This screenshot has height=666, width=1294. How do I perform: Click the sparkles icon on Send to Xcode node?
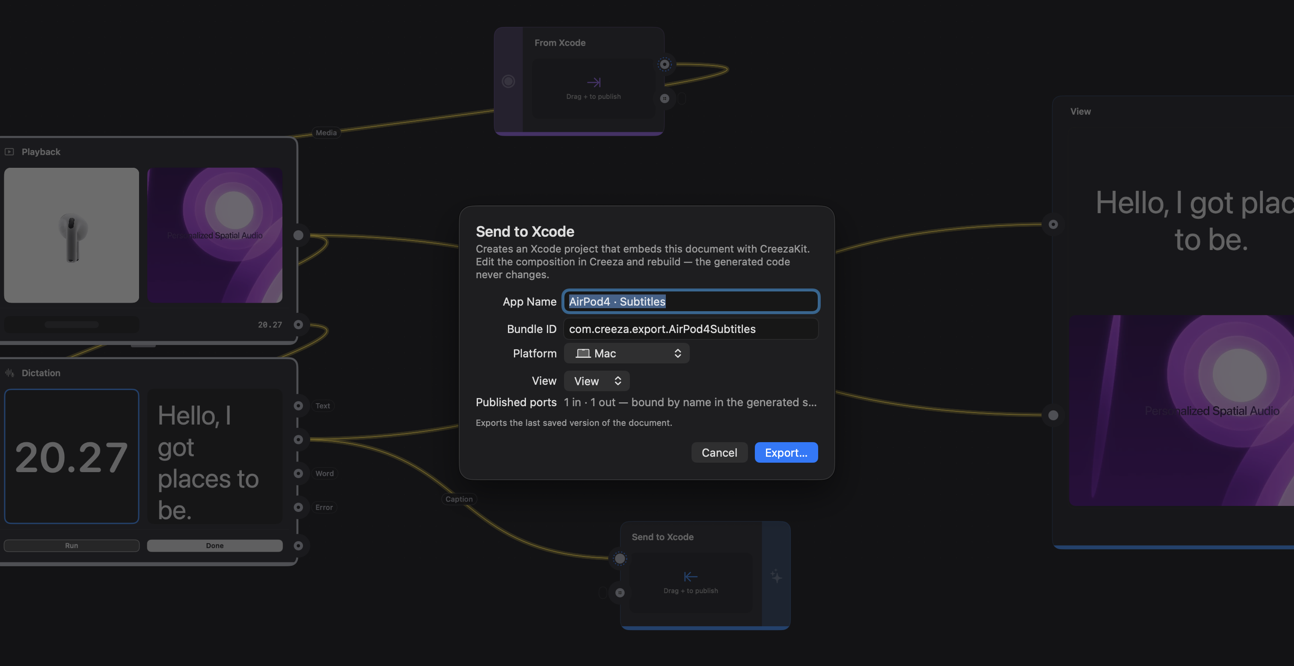coord(776,576)
